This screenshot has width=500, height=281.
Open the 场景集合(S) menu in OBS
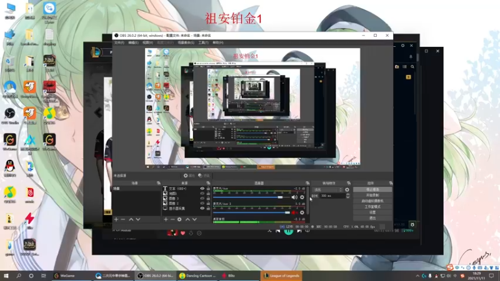[x=186, y=42]
